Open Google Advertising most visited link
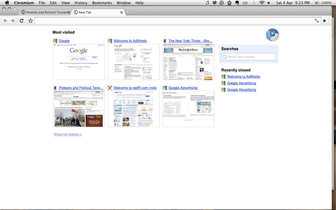 pyautogui.click(x=183, y=88)
